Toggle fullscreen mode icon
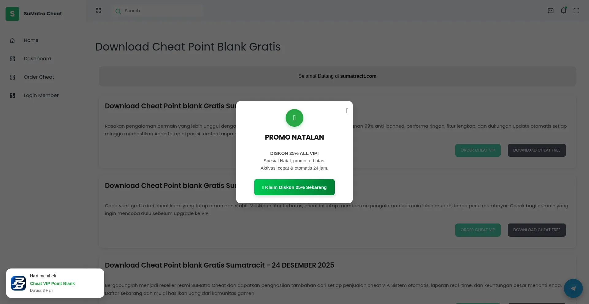This screenshot has width=589, height=304. coord(576,11)
